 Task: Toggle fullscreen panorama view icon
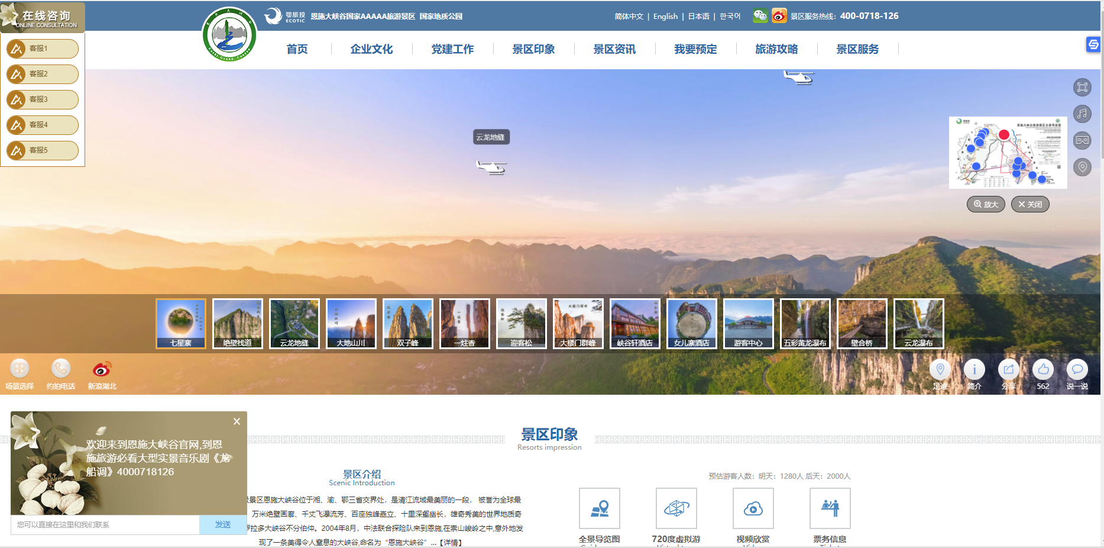(x=1082, y=88)
